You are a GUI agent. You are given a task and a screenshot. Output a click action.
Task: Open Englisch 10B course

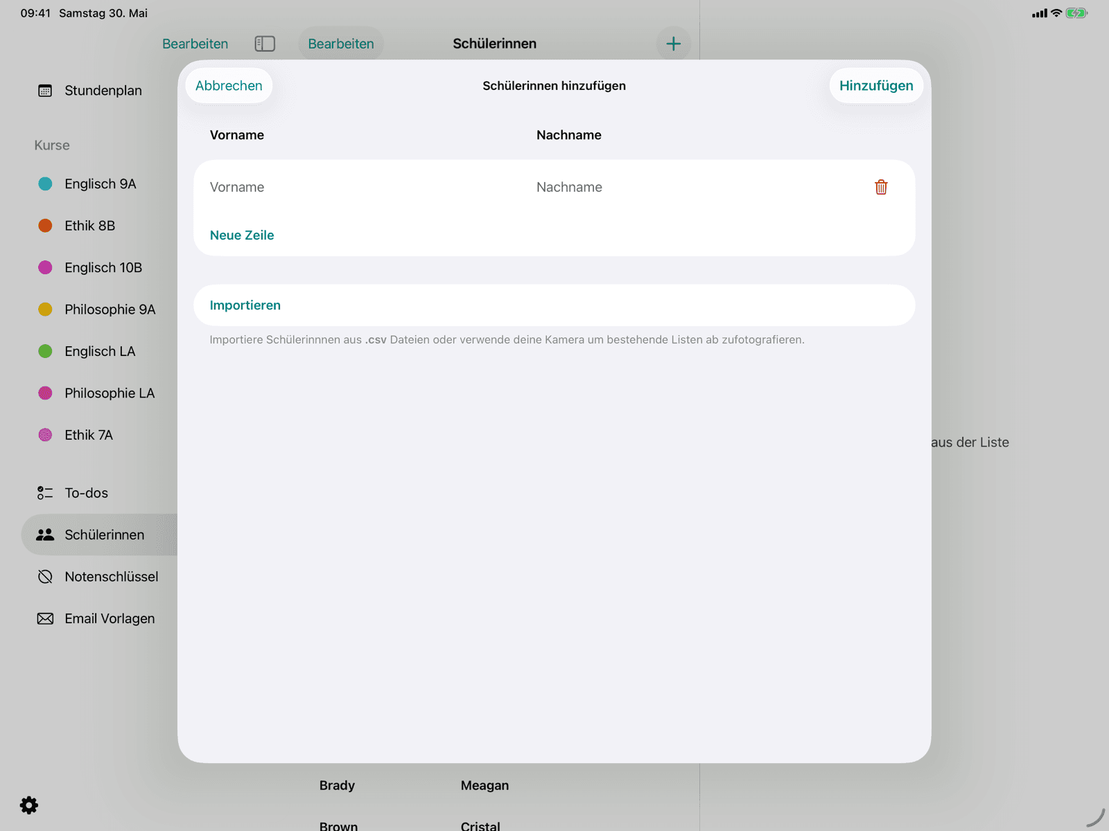[103, 267]
